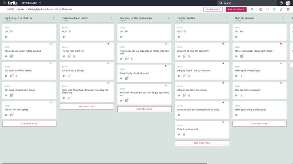Screen dimensions: 293x164
Task: Open card Soạn thảo Thỏa thuận điều hành
Action: click(87, 92)
